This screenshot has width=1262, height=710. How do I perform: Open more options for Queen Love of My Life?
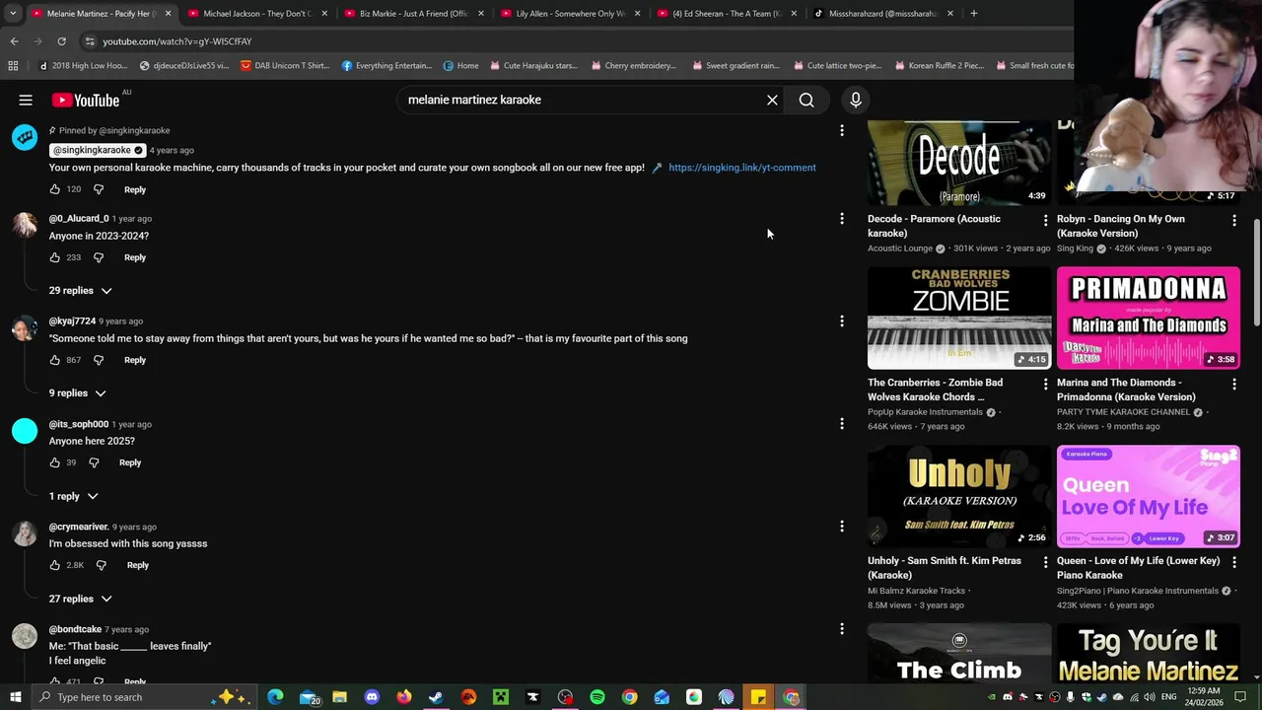(1234, 562)
